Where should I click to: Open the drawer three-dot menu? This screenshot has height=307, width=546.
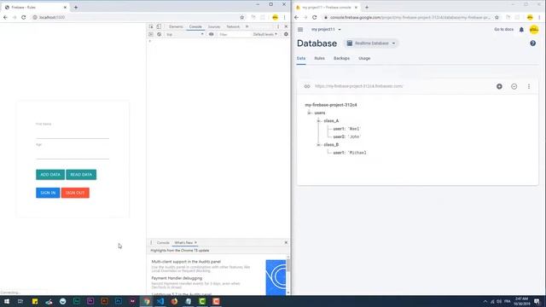[151, 242]
